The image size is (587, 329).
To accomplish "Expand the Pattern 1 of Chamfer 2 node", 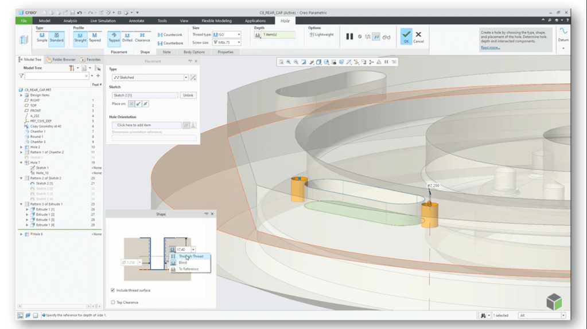I will click(22, 152).
